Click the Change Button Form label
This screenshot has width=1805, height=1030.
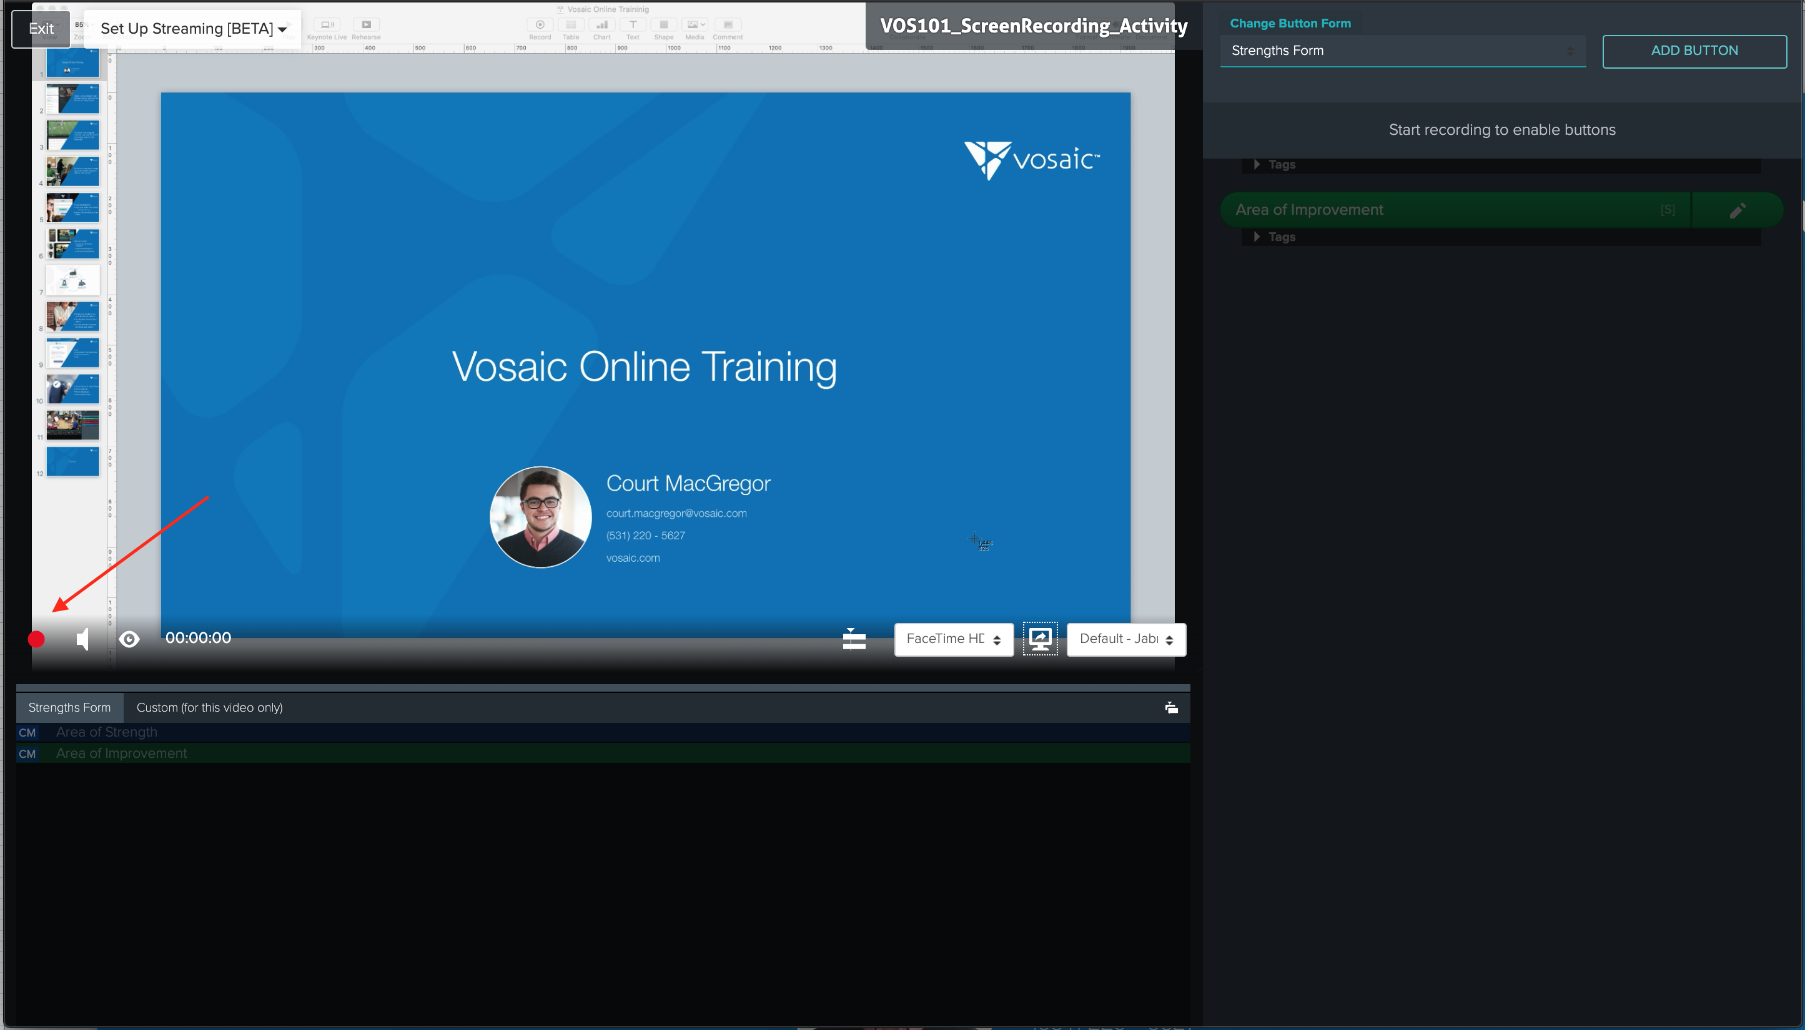[1290, 23]
